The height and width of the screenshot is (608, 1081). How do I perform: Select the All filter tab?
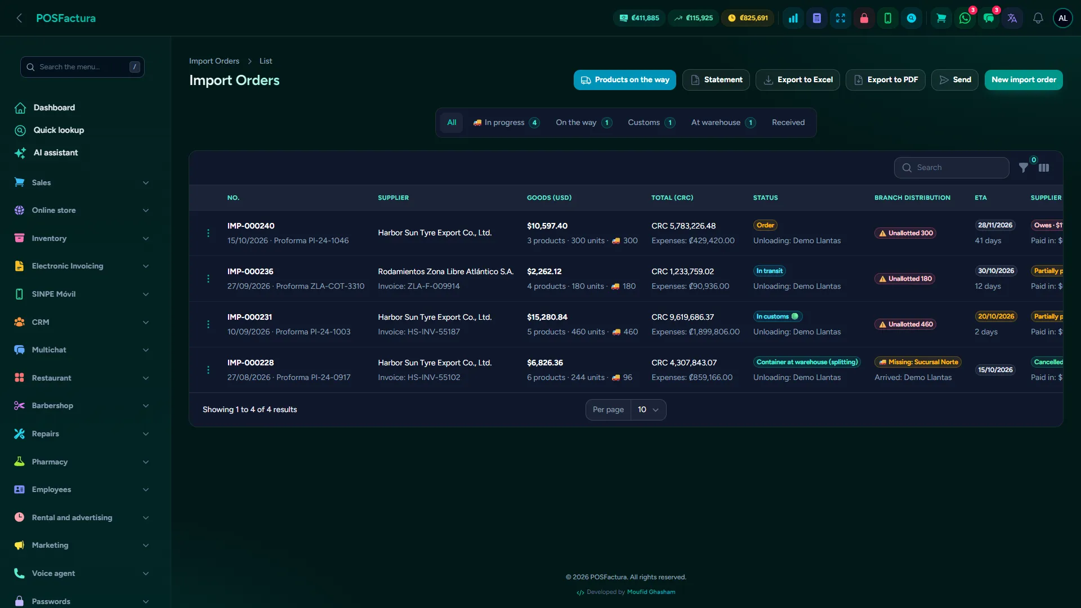tap(452, 123)
